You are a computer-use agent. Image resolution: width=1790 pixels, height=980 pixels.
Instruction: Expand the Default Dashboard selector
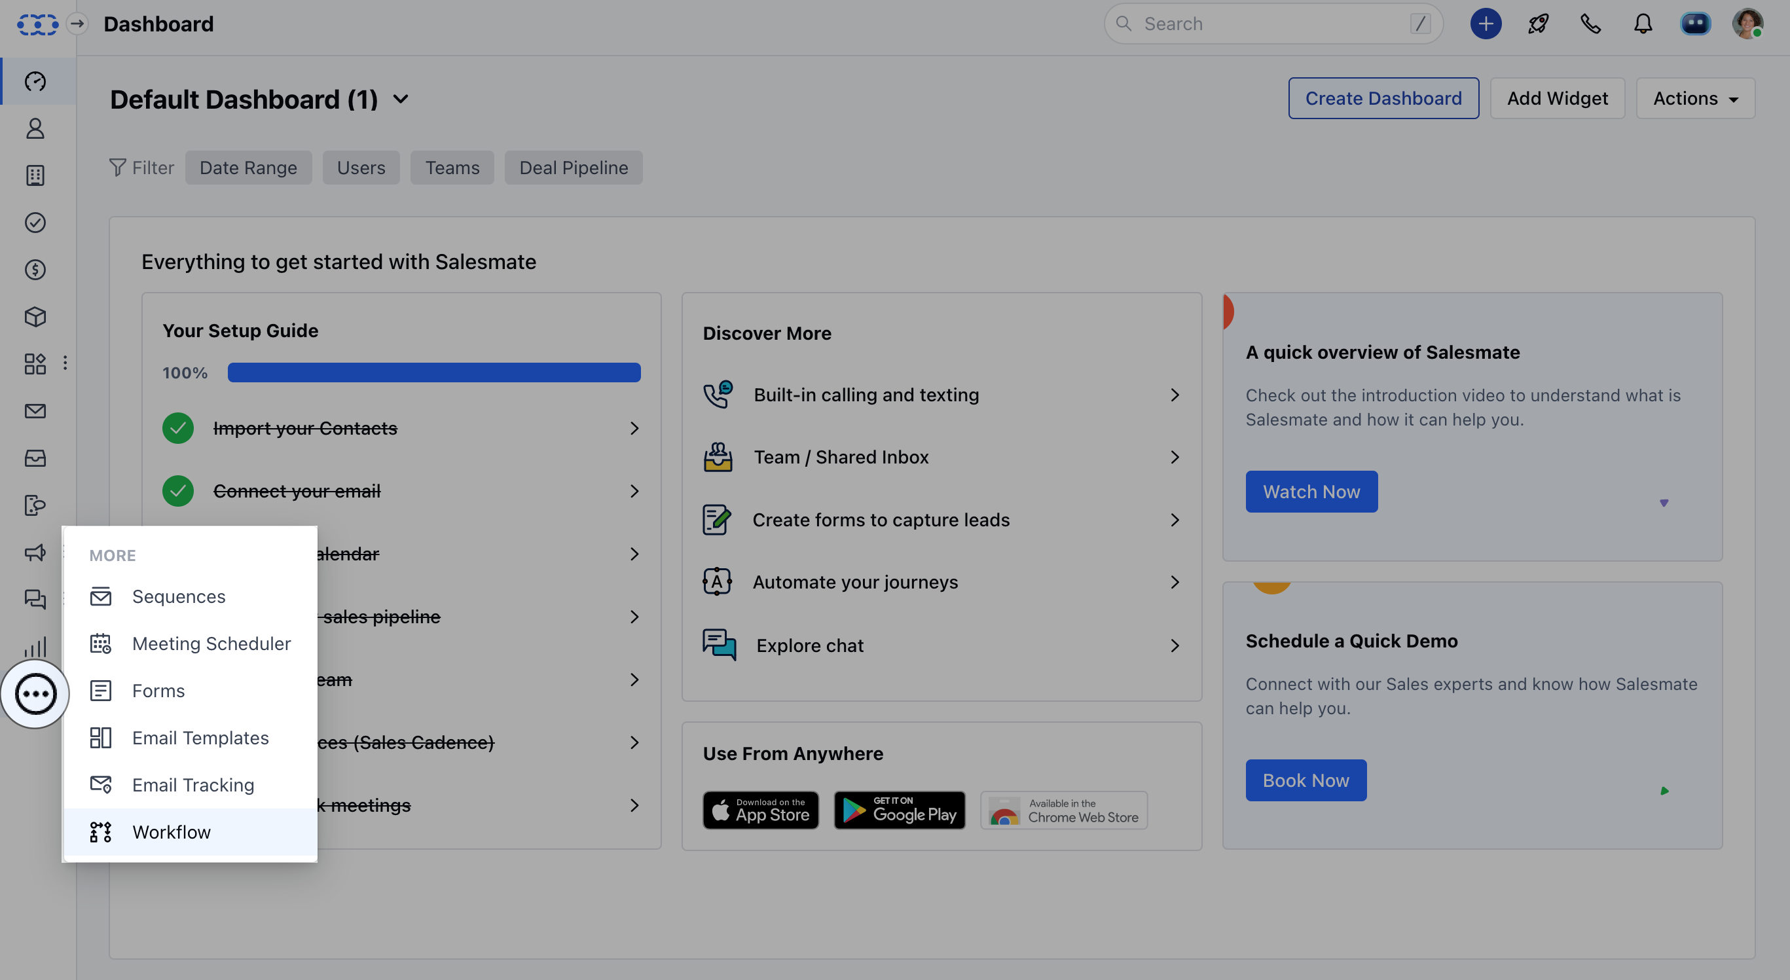click(x=400, y=99)
